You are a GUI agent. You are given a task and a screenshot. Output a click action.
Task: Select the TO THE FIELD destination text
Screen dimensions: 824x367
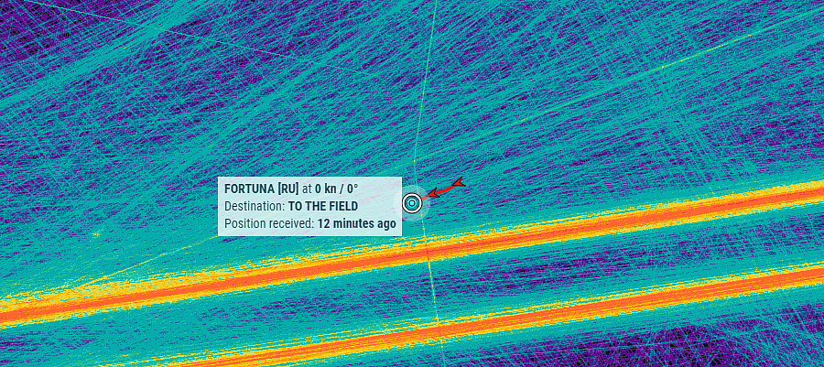pos(323,206)
